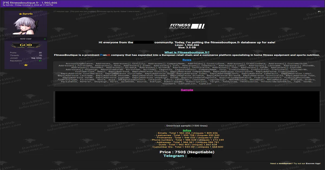Screen dimensions: 325x170
Task: Click the 'Telegram :' label
Action: 175,156
